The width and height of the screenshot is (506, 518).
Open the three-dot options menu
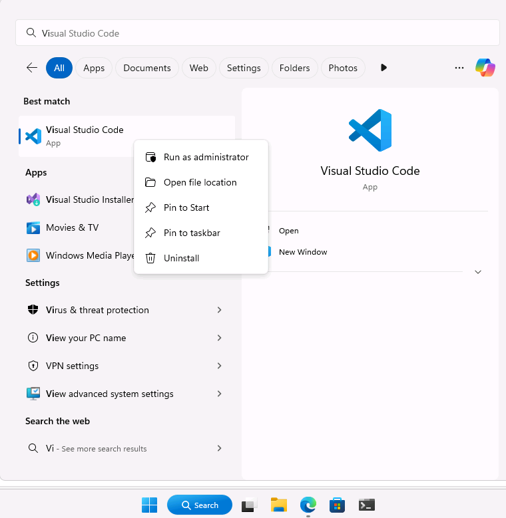(459, 68)
